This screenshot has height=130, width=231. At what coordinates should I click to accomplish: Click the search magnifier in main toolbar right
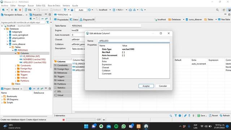(x=217, y=10)
